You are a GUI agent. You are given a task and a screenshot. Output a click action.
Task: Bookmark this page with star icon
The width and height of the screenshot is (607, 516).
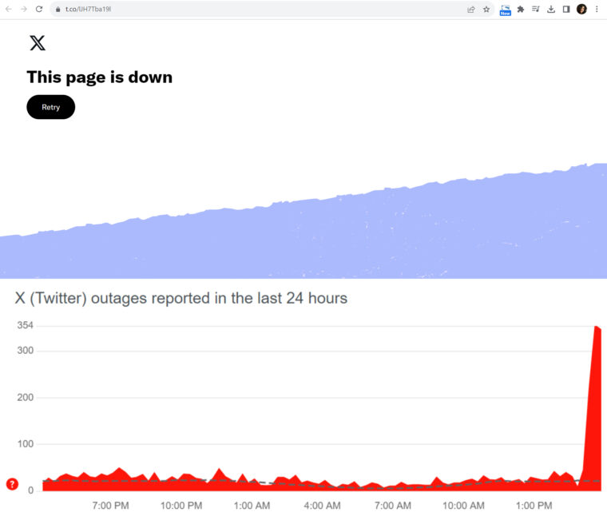coord(486,10)
